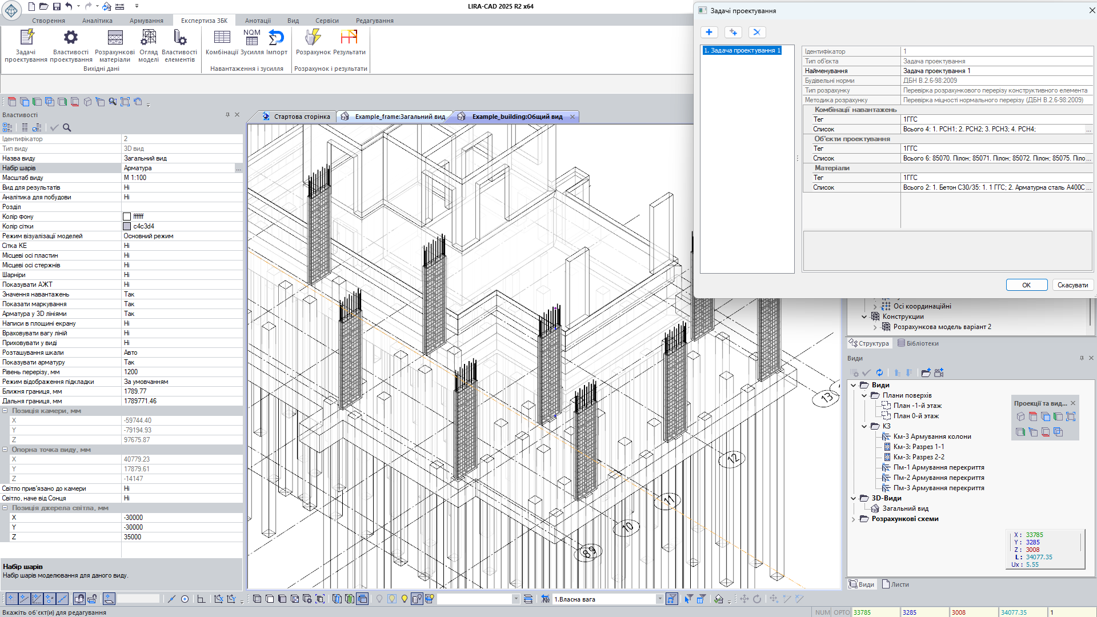Switch to the Армування ribbon tab

pyautogui.click(x=146, y=21)
